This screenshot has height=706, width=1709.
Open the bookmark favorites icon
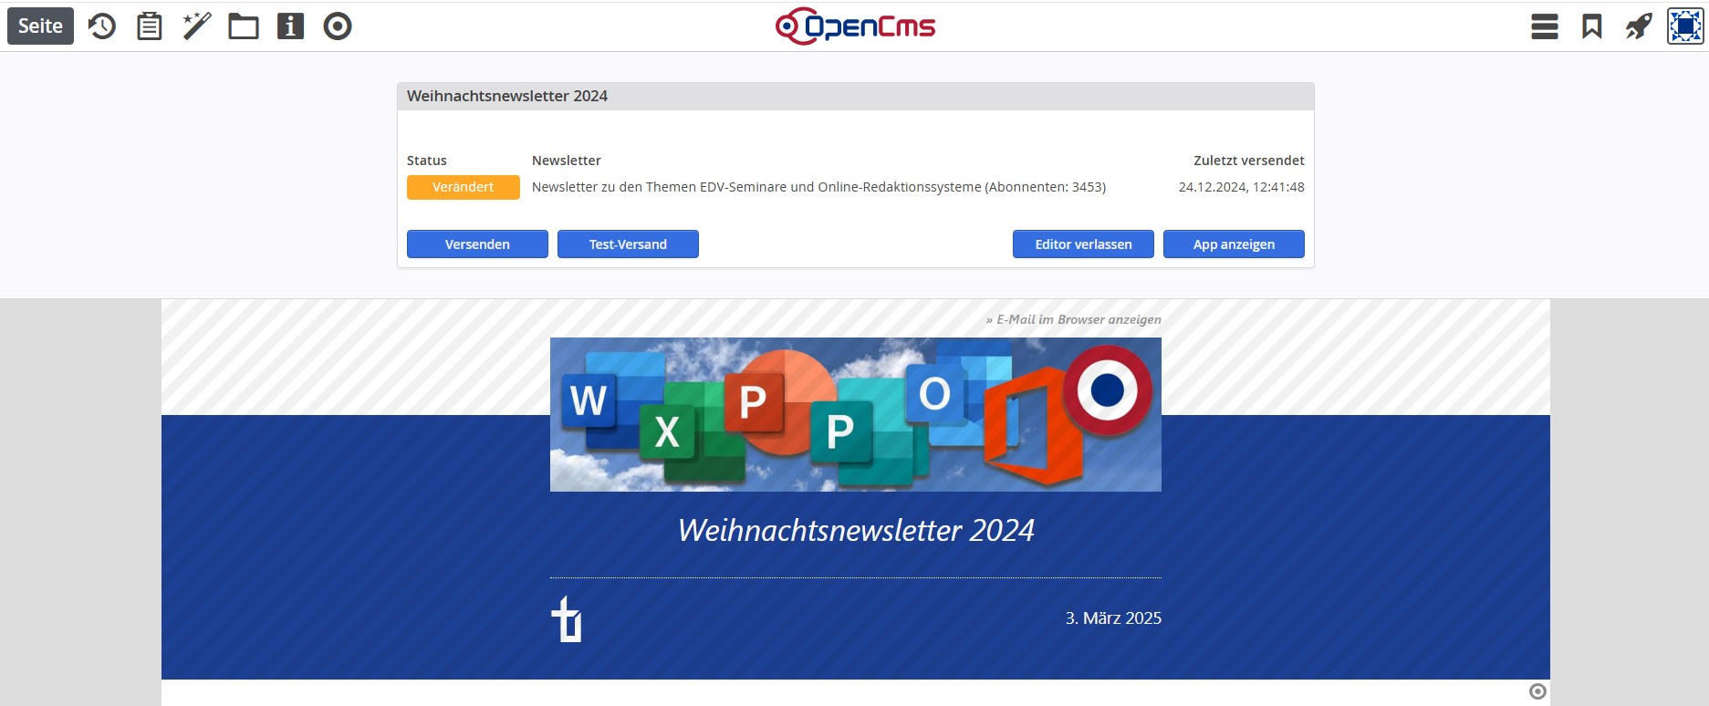[1592, 26]
